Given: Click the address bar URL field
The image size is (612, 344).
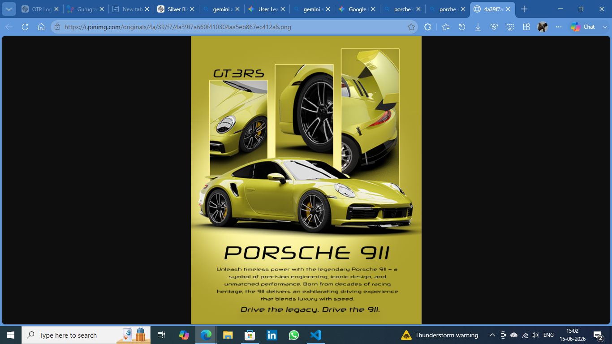Looking at the screenshot, I should [233, 27].
